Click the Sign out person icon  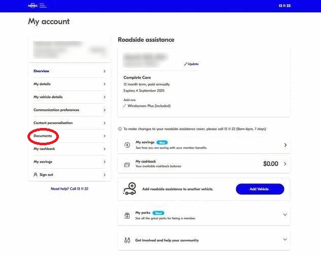[x=36, y=175]
